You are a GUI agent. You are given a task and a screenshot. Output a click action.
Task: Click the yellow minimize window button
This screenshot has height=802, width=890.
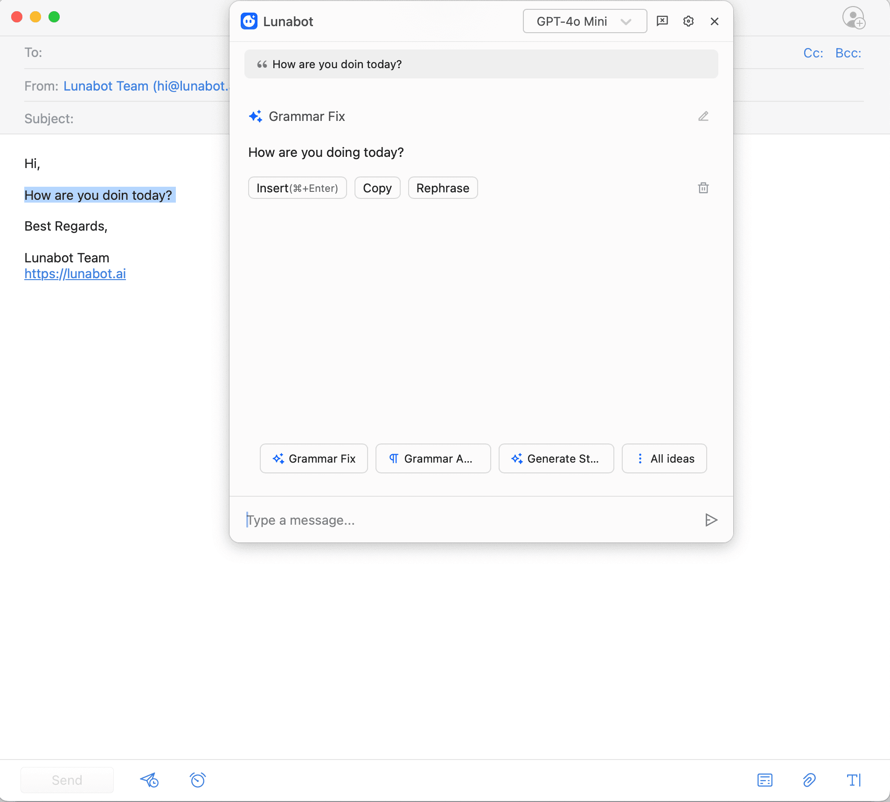click(35, 17)
